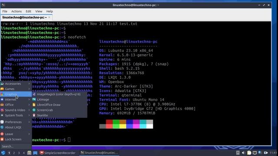Launch ImageMagick from Graphics submenu
Screen dimensions: 278x156
coord(60,94)
